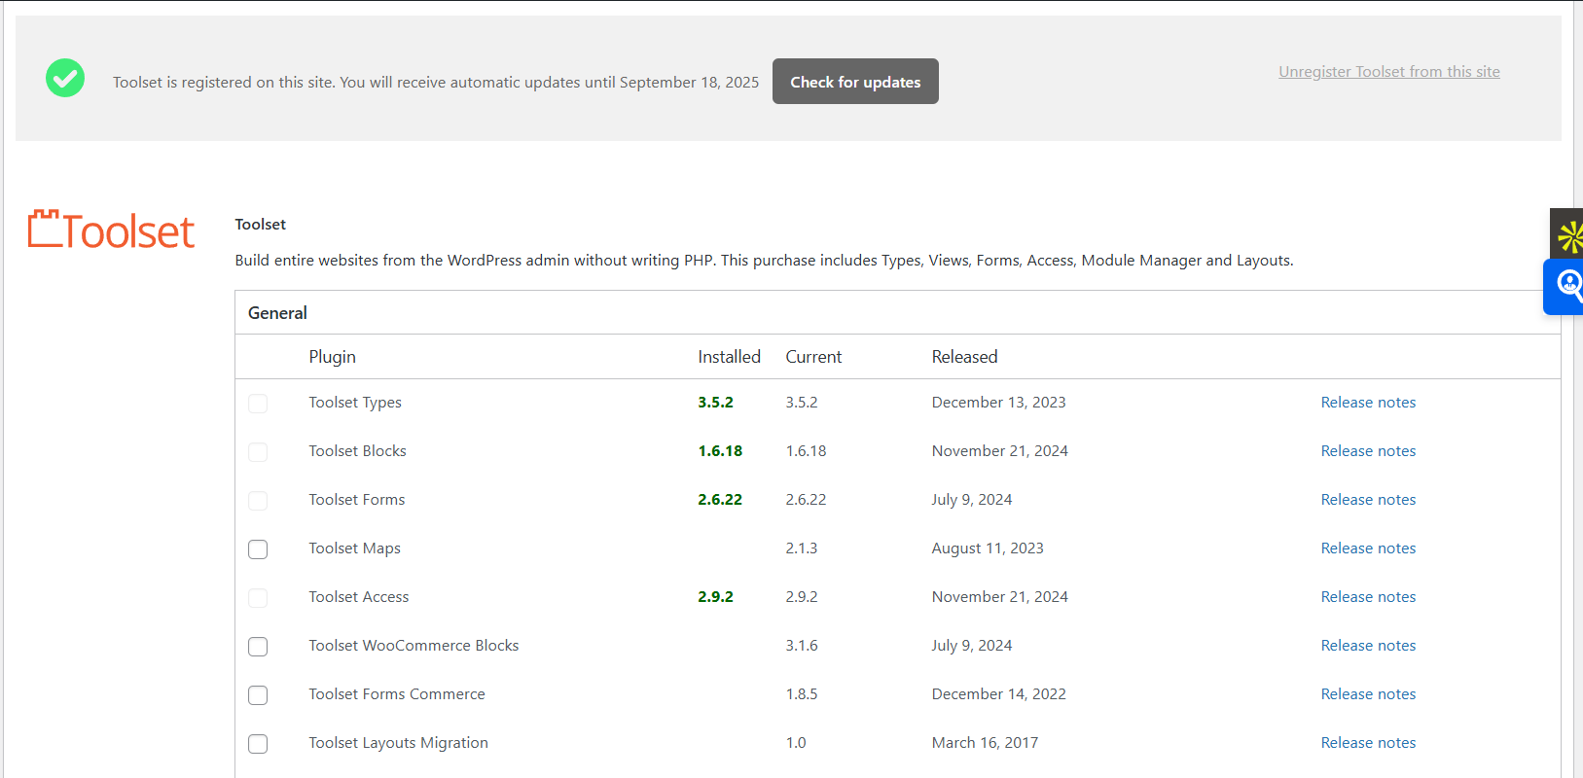Open Release notes for Toolset Blocks
The width and height of the screenshot is (1583, 778).
click(1368, 451)
